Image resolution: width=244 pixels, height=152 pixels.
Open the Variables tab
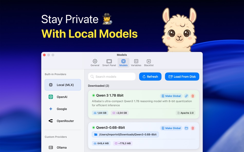[136, 63]
